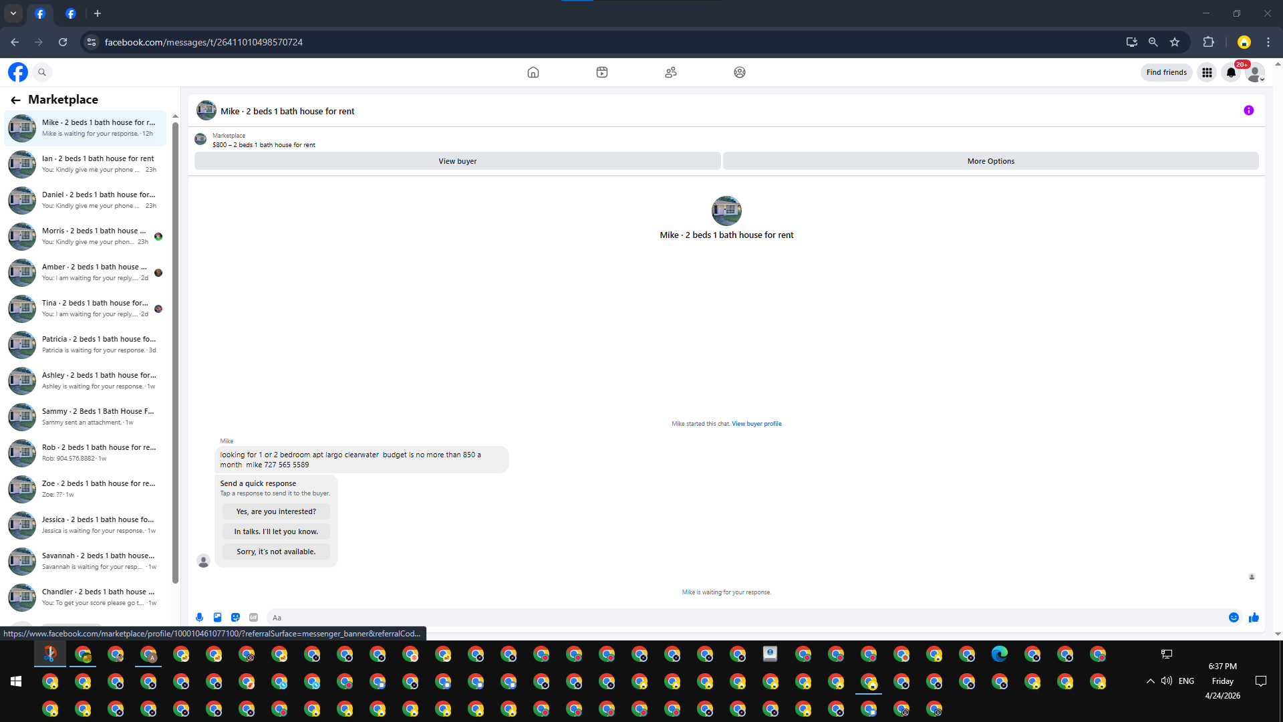1283x722 pixels.
Task: Open the Friends icon in top navigation
Action: [671, 72]
